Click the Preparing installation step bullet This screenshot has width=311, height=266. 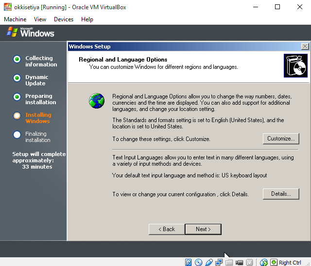(x=17, y=97)
